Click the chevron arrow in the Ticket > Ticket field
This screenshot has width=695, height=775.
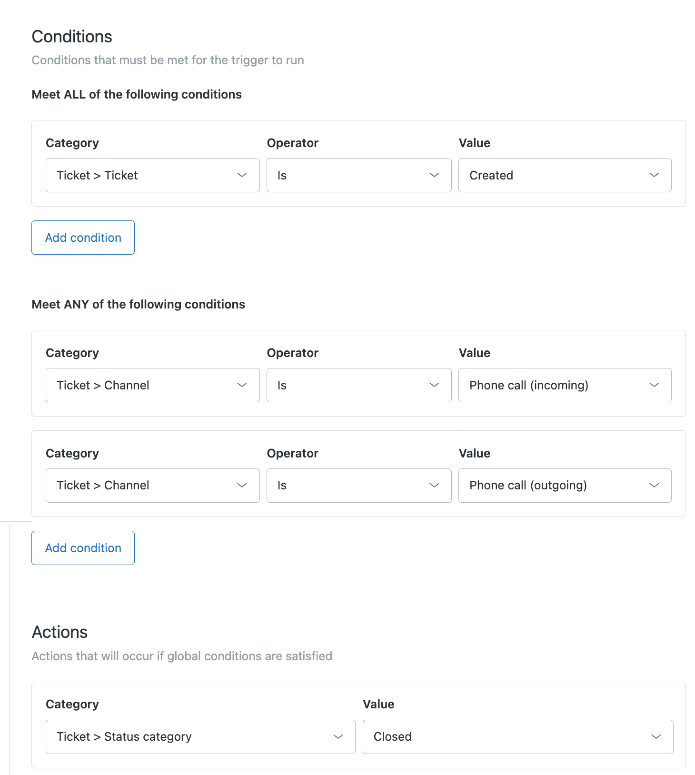click(242, 175)
